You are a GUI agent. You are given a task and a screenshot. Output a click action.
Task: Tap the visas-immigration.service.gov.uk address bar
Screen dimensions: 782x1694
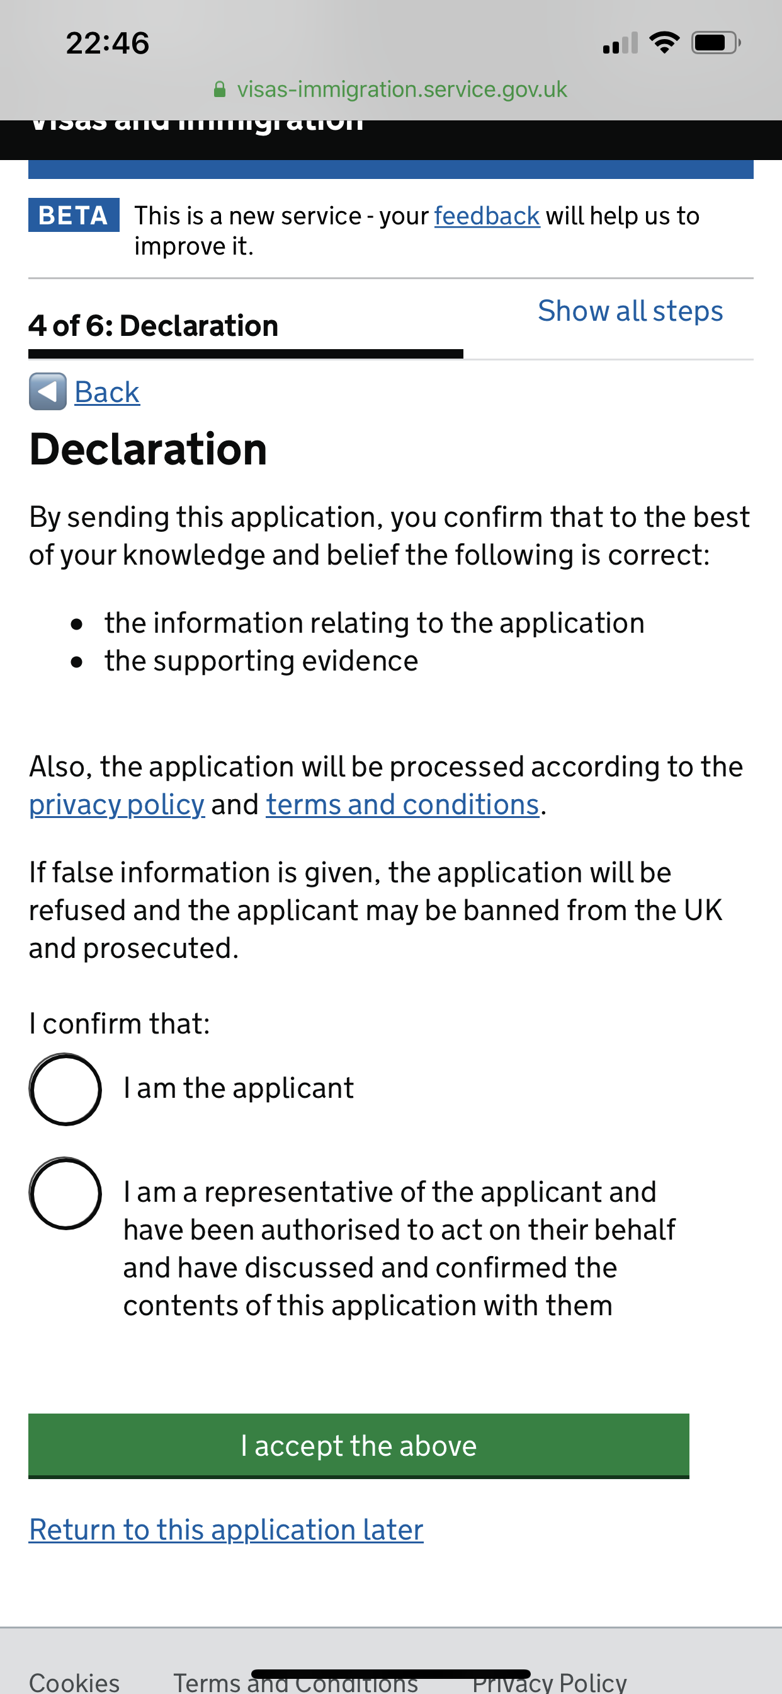391,89
